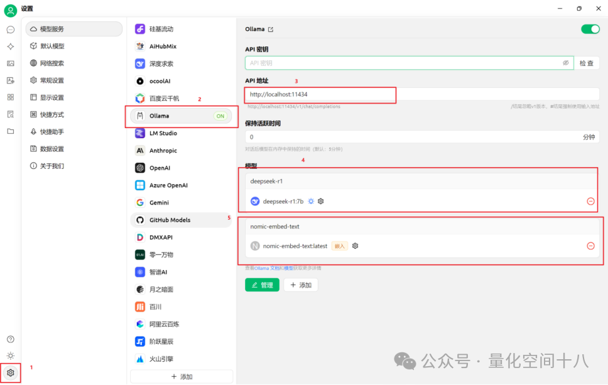
Task: Select the ocoolAI provider
Action: (181, 81)
